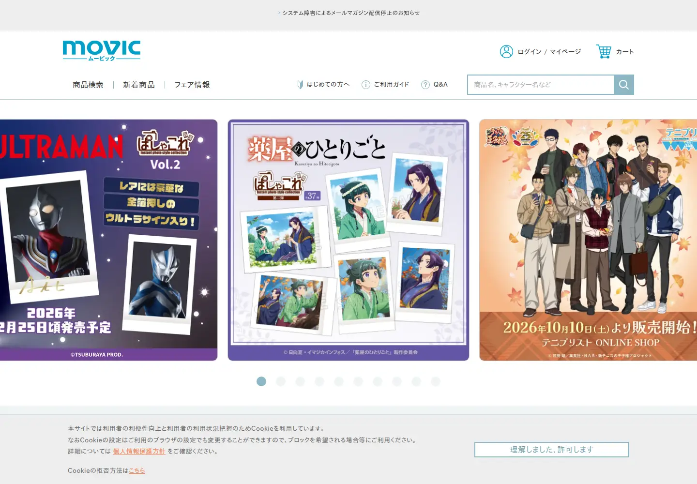
Task: Select the fourth carousel dot
Action: tap(319, 381)
